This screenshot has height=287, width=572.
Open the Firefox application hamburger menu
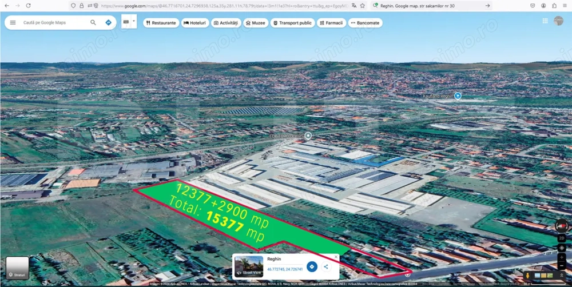pos(565,6)
